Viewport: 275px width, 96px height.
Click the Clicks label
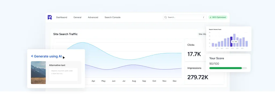point(191,45)
